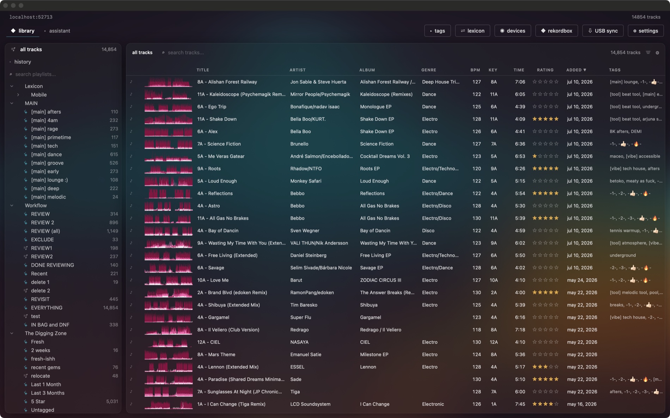Image resolution: width=670 pixels, height=418 pixels.
Task: Click note icon for Loud Enough row
Action: coord(131,181)
